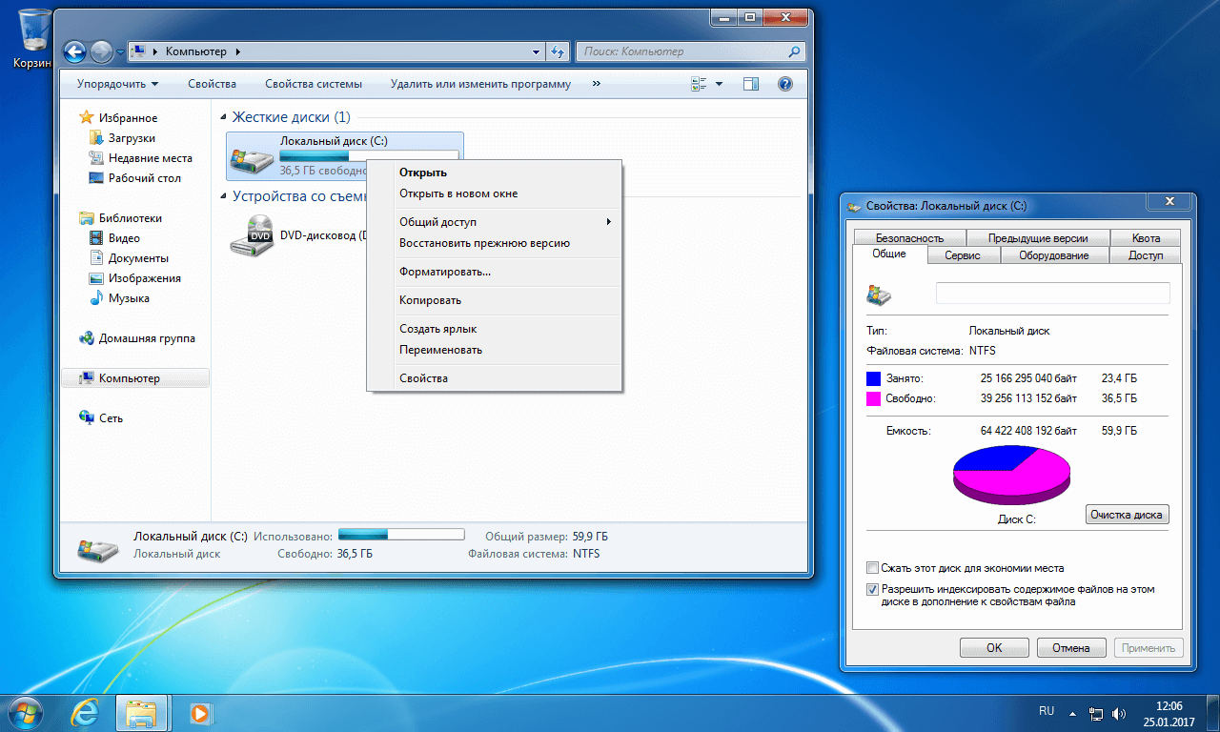Viewport: 1220px width, 732px height.
Task: Toggle the preview pane icon in the toolbar
Action: (751, 84)
